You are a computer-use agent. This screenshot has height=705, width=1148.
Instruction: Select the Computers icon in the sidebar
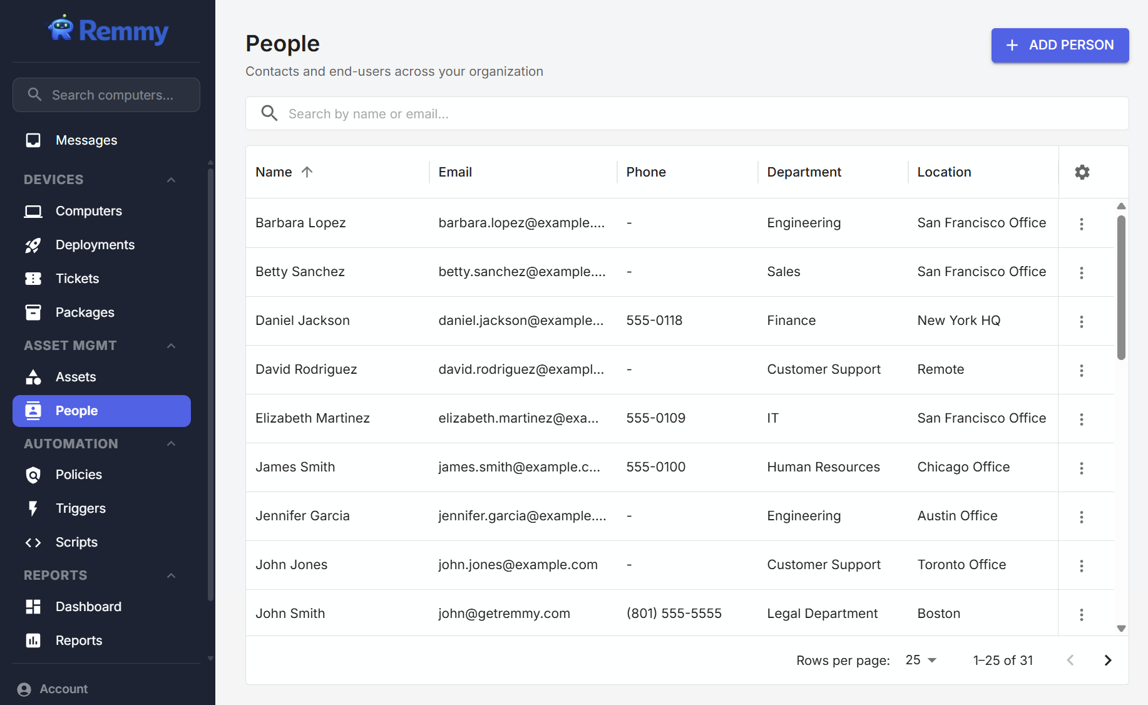point(33,211)
